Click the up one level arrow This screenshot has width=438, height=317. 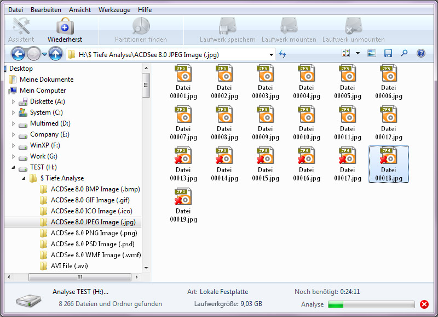[55, 54]
